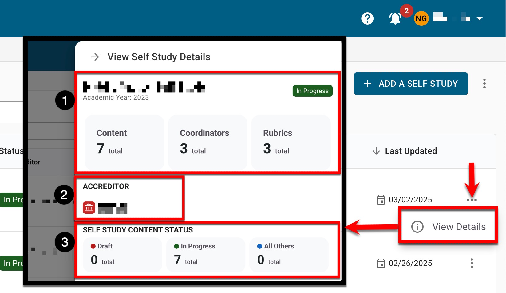Click the calendar icon beside 03/02/2025
This screenshot has width=506, height=293.
(381, 200)
